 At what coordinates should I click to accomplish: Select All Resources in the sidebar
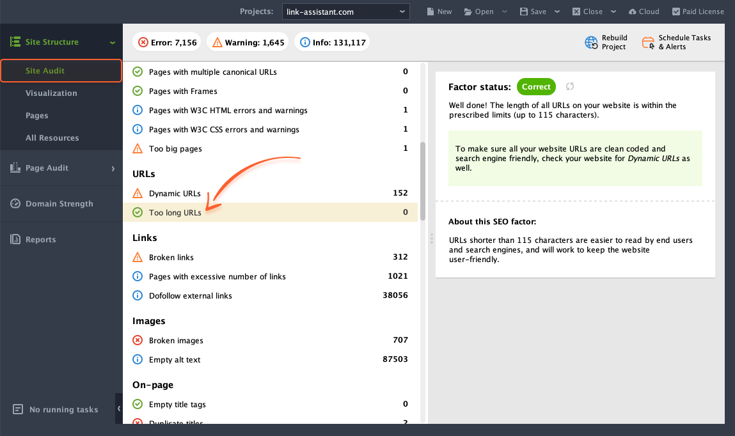point(52,138)
